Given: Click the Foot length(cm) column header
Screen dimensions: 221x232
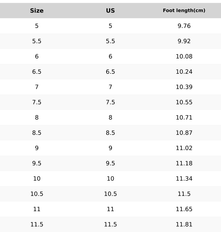Looking at the screenshot, I should click(x=184, y=11).
